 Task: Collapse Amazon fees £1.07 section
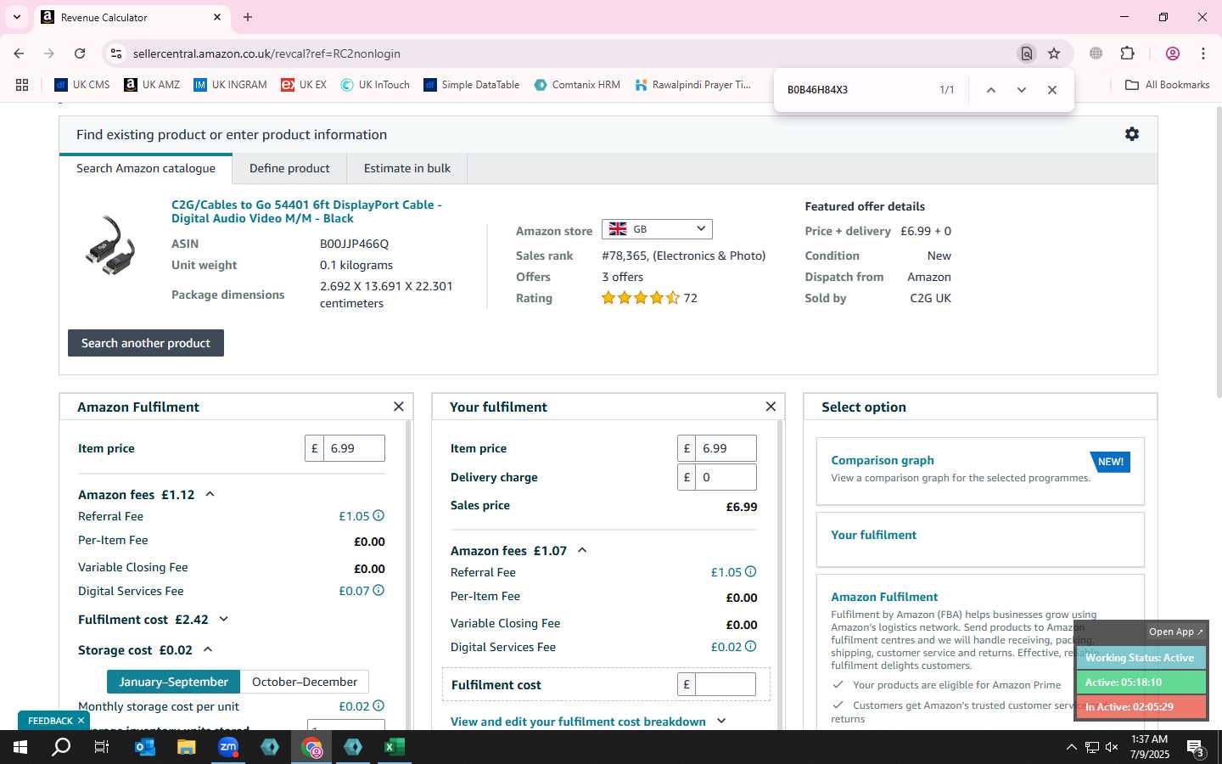click(x=582, y=550)
